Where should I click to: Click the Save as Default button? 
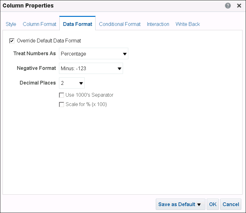click(177, 204)
